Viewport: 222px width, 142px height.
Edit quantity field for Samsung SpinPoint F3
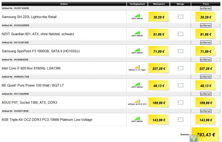(x=180, y=51)
